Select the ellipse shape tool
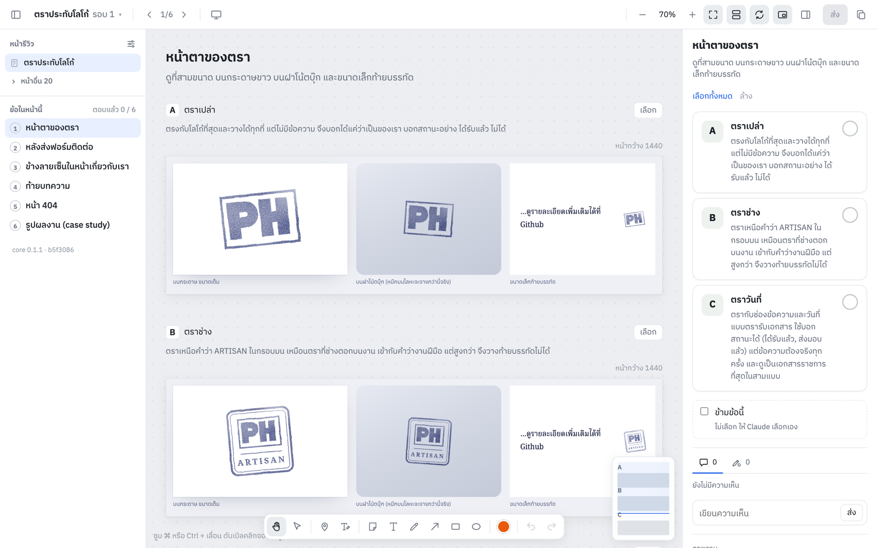Viewport: 877px width, 548px height. tap(476, 527)
